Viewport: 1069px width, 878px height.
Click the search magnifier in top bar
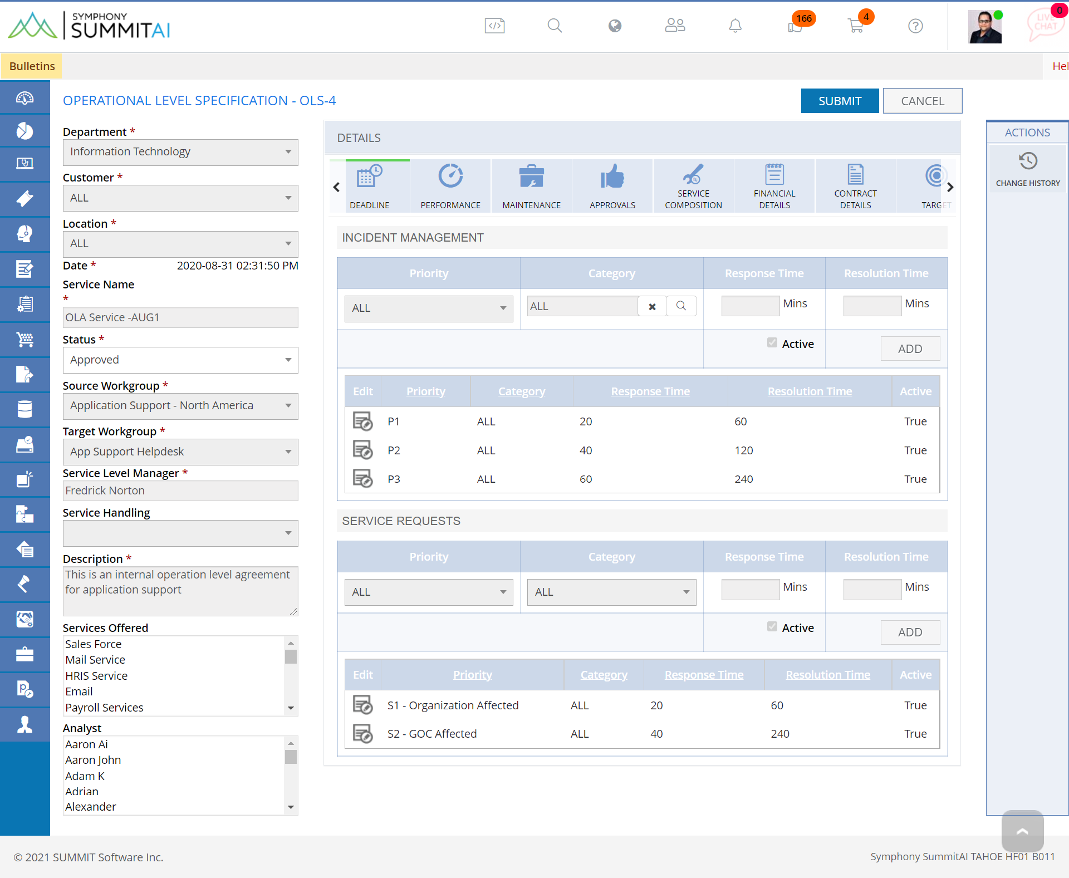click(555, 26)
